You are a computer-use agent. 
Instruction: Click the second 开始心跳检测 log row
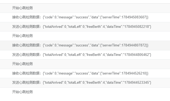85,36
